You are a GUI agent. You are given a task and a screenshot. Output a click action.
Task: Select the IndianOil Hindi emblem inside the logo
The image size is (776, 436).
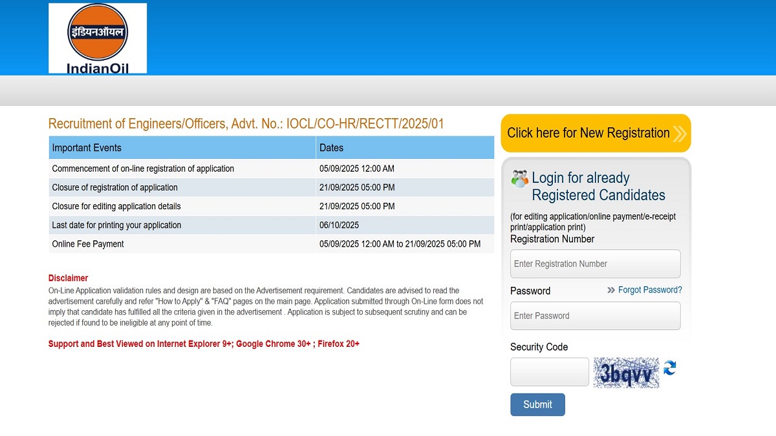tap(97, 31)
